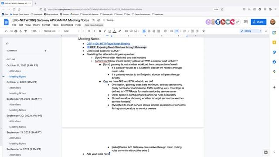Open the Arial font dropdown
Screen dimensions: 279x157
71,31
